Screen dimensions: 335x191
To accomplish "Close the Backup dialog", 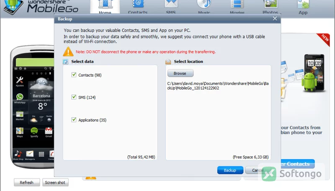I will tap(275, 18).
